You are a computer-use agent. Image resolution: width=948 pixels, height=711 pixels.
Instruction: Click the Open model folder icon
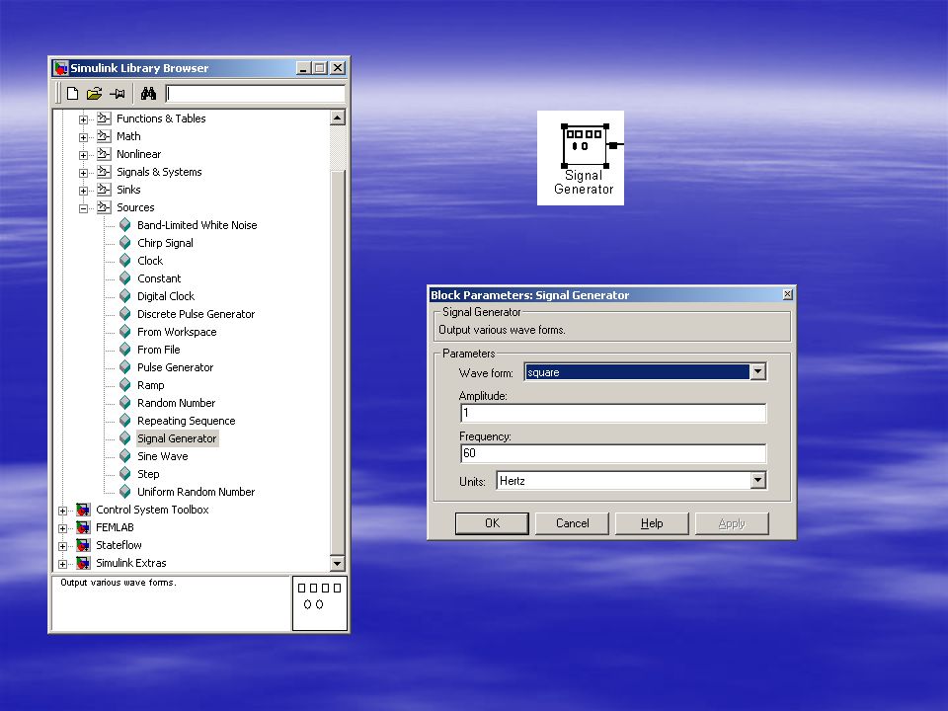point(95,93)
